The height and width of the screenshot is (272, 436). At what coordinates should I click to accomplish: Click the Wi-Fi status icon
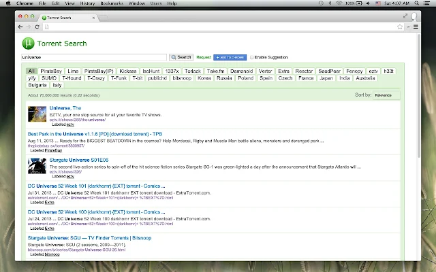[x=339, y=3]
